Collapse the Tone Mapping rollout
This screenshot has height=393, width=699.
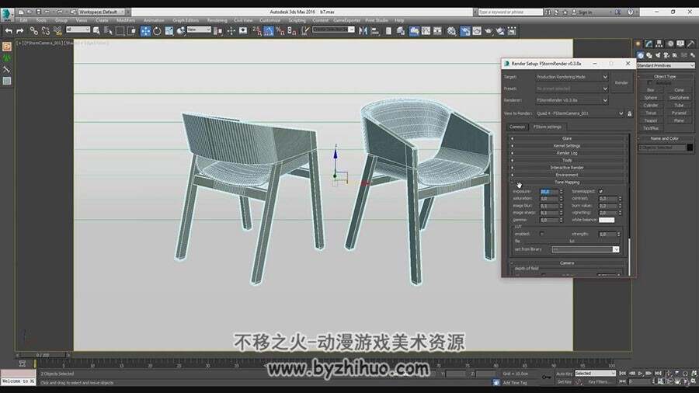tap(567, 183)
